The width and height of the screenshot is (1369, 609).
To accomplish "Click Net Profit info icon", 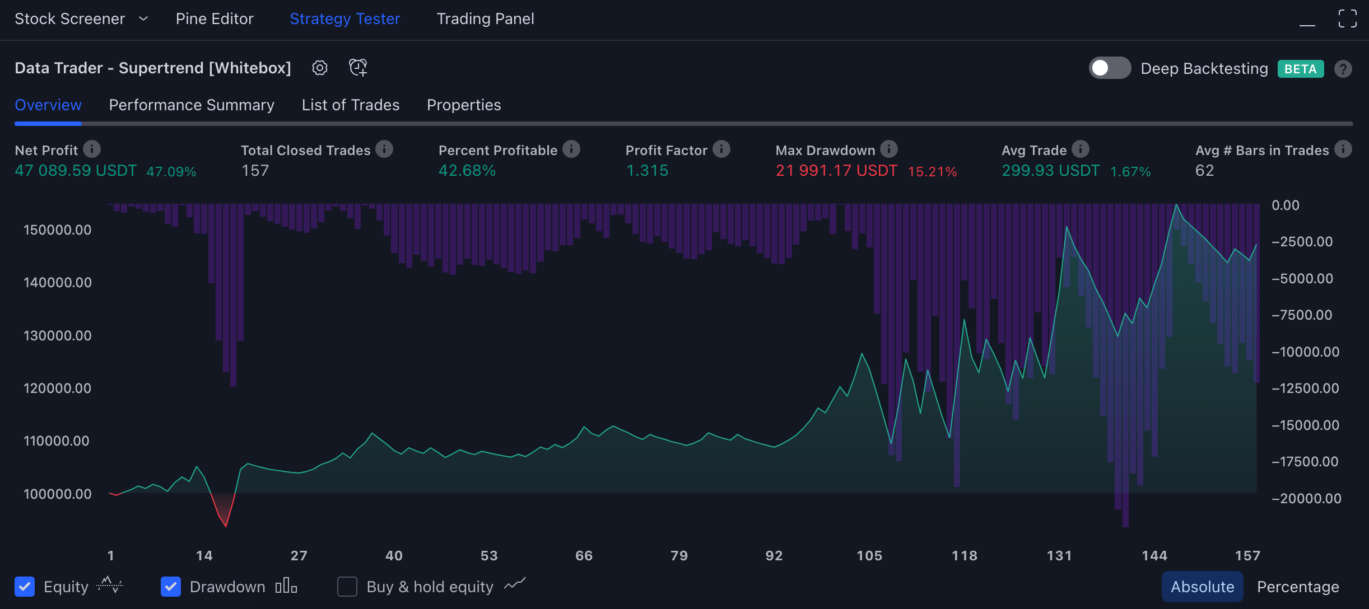I will coord(92,149).
